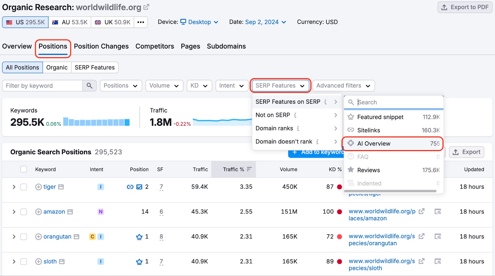The image size is (495, 276).
Task: Click the Export button above table
Action: (x=467, y=152)
